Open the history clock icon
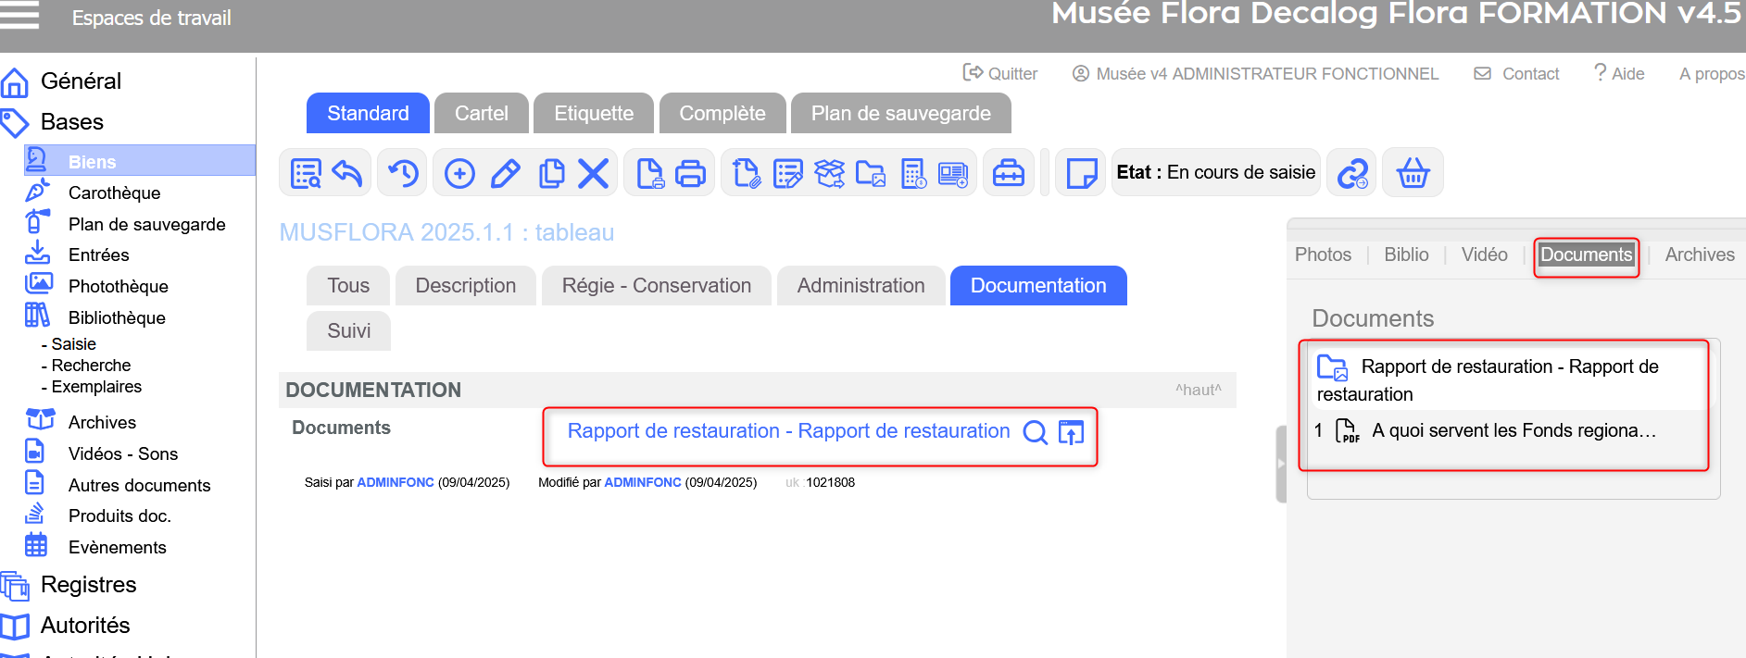This screenshot has height=658, width=1746. [403, 173]
